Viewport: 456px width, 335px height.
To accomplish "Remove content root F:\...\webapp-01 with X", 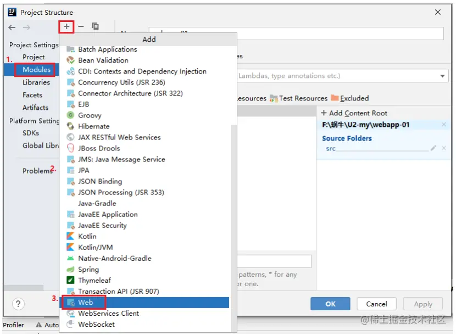I will (444, 125).
